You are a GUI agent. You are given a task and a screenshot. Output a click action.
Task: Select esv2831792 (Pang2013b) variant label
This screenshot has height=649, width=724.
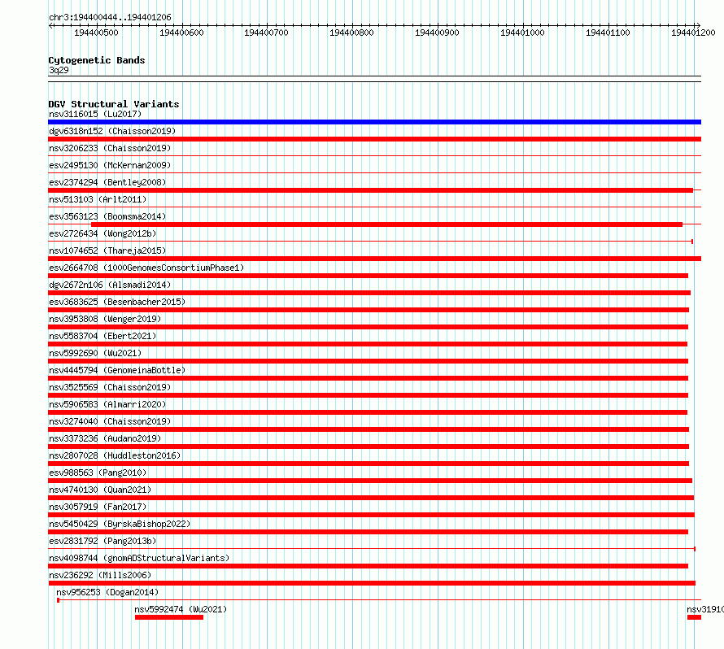[x=102, y=541]
